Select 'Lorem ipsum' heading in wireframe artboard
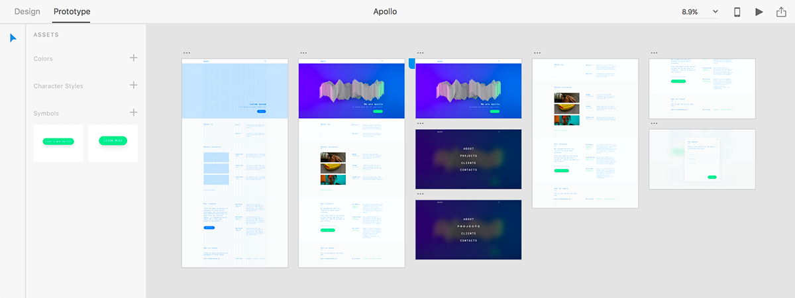 [258, 104]
